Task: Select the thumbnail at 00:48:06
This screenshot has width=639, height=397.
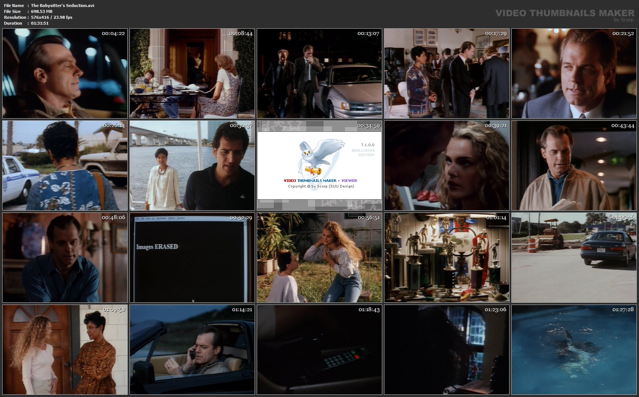Action: [x=65, y=257]
